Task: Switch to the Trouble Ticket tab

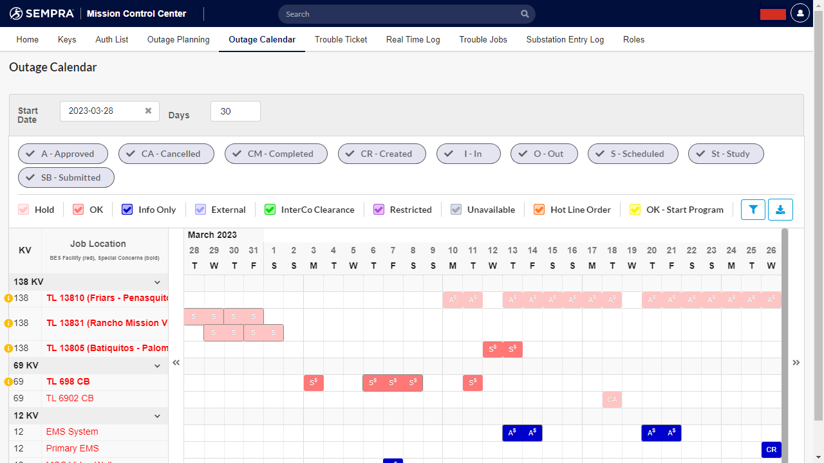Action: (341, 39)
